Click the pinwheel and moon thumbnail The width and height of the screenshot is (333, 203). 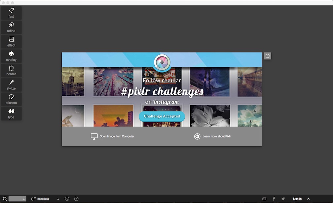(73, 116)
